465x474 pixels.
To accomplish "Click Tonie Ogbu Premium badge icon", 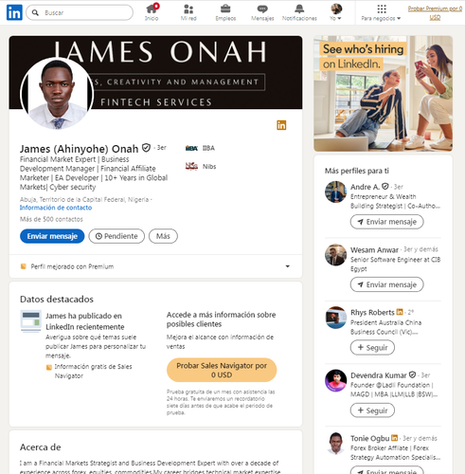I will 394,438.
